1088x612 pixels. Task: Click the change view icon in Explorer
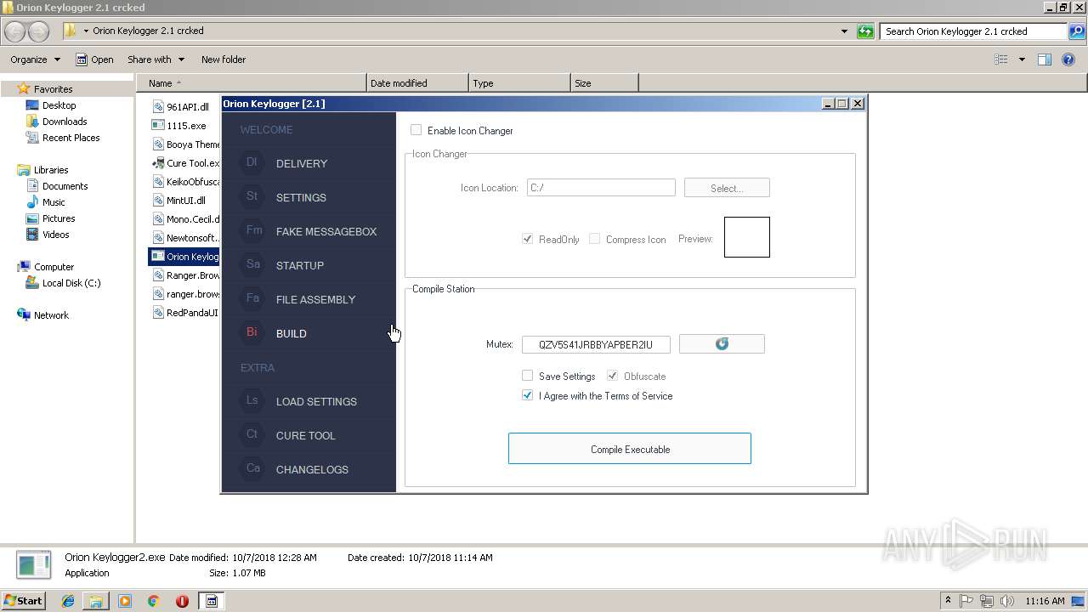point(1001,59)
